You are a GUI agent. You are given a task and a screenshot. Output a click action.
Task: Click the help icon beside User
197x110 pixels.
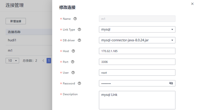[73, 73]
